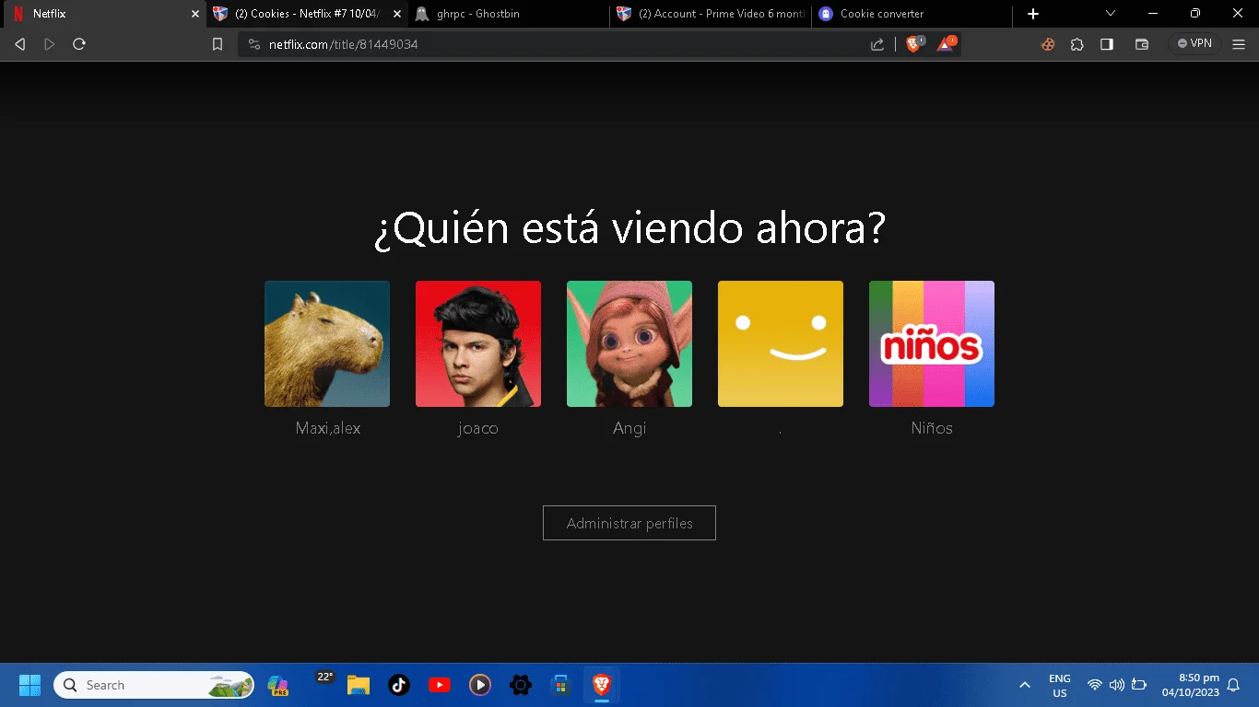
Task: Click the netflix.com address bar URL
Action: coord(343,44)
